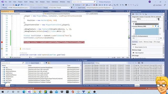
Task: Open Diagnostic Tools settings gear
Action: [133, 14]
